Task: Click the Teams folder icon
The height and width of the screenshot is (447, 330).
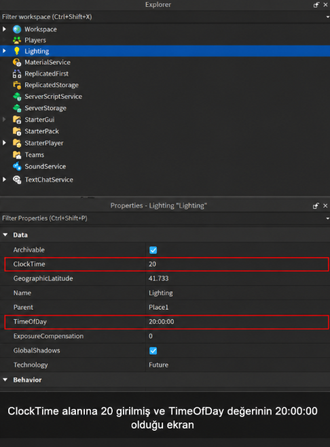Action: pos(17,155)
